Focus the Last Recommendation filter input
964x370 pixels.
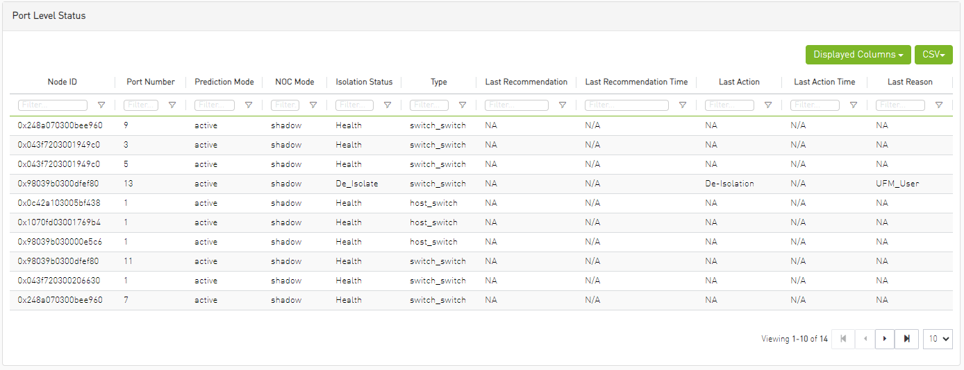click(x=517, y=105)
